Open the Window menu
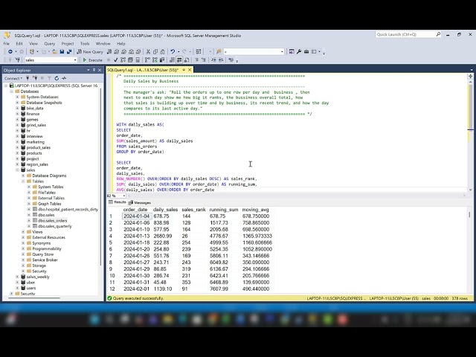Screen dimensions: 476x357 (x=103, y=44)
